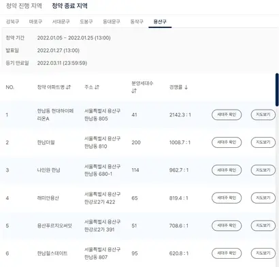
Task: Select 청약 종료 지역 tab
Action: (69, 6)
